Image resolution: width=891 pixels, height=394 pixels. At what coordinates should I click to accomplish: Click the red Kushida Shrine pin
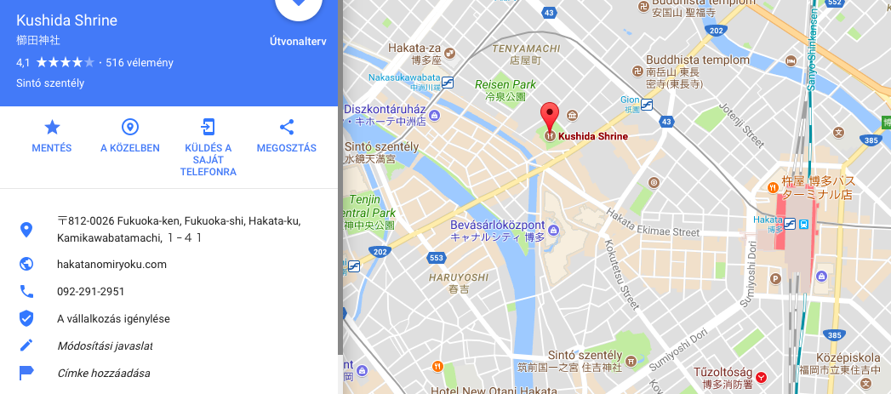point(550,117)
